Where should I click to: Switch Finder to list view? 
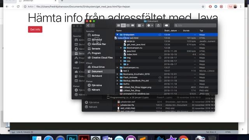pyautogui.click(x=123, y=25)
